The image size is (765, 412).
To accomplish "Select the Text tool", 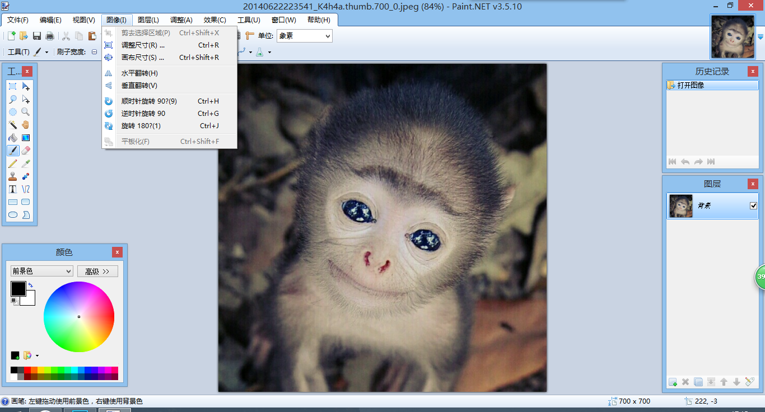I will 13,189.
